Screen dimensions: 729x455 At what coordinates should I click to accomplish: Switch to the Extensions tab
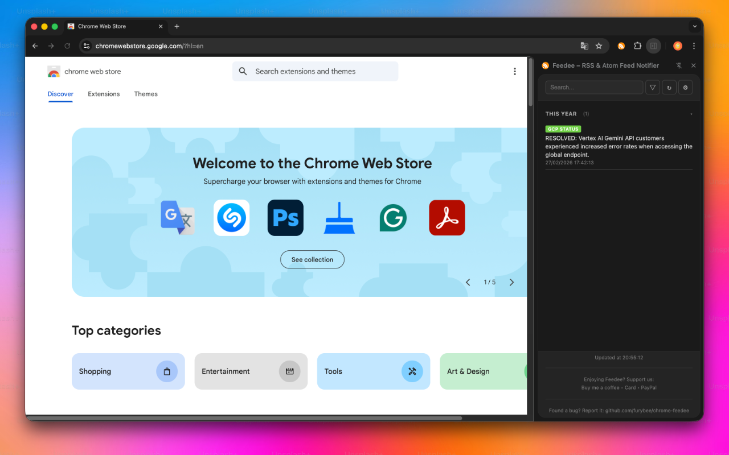tap(104, 94)
